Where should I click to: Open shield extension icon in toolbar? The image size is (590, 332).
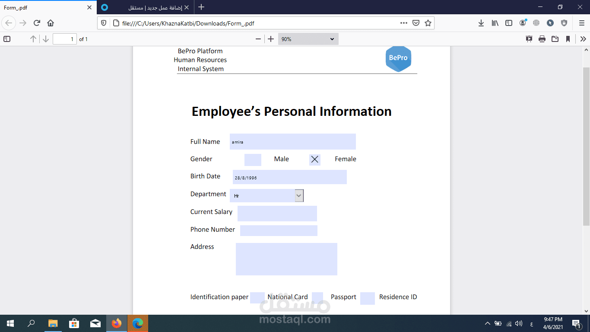pyautogui.click(x=564, y=23)
